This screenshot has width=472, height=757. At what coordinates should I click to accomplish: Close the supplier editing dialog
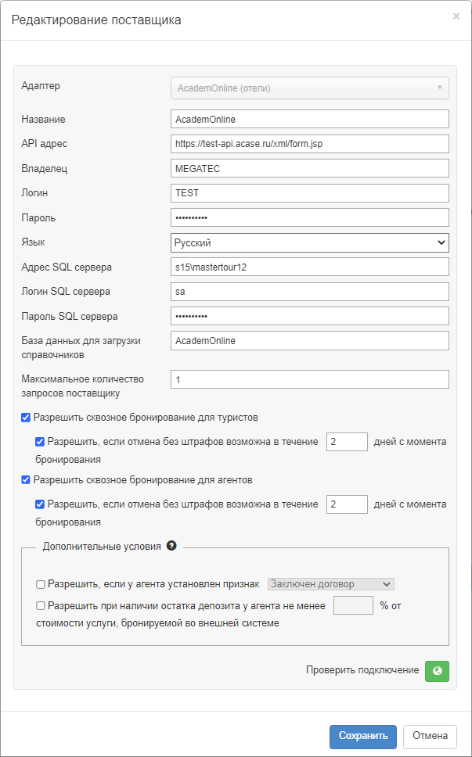456,16
